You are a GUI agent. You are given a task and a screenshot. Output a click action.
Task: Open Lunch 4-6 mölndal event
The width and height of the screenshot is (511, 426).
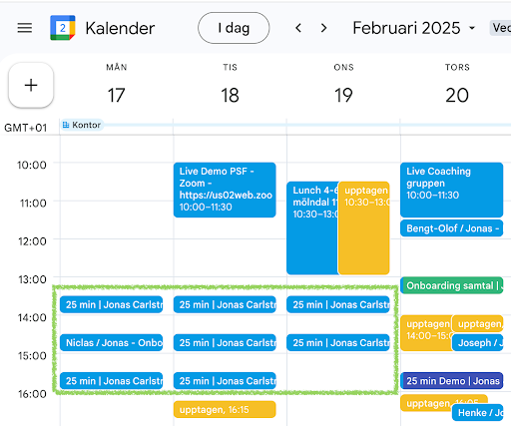(312, 228)
